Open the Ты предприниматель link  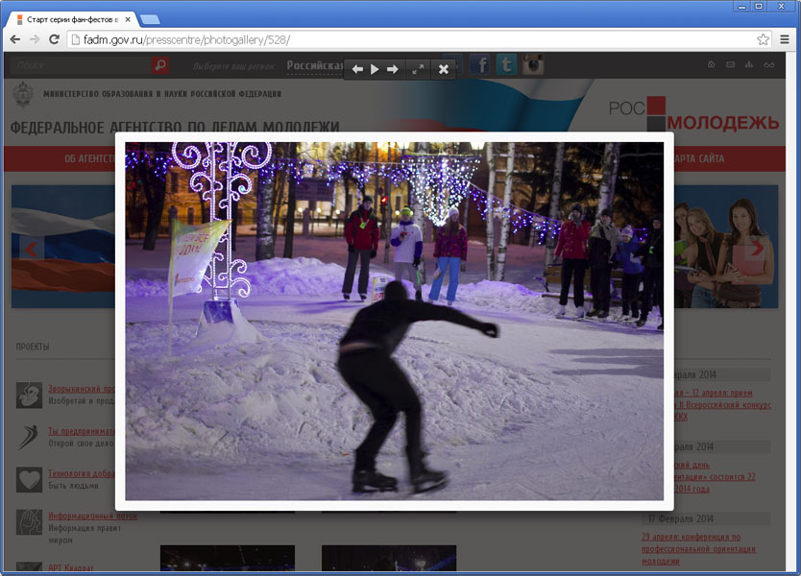pyautogui.click(x=82, y=431)
